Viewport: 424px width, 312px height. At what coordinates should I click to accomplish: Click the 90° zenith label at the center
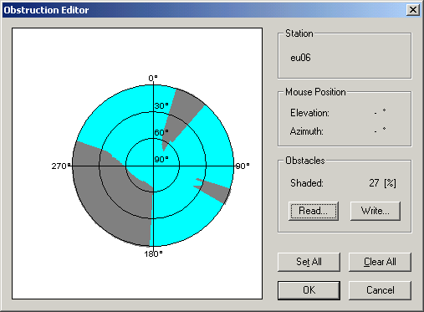[161, 160]
